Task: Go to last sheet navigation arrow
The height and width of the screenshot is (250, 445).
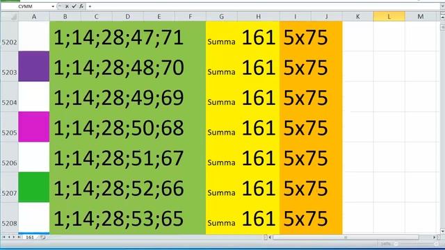Action: point(19,237)
